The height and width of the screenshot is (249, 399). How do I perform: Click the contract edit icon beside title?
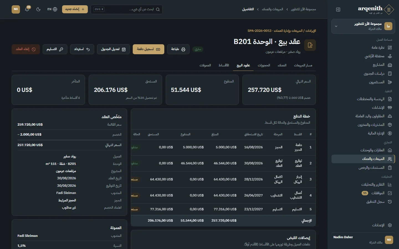point(310,45)
